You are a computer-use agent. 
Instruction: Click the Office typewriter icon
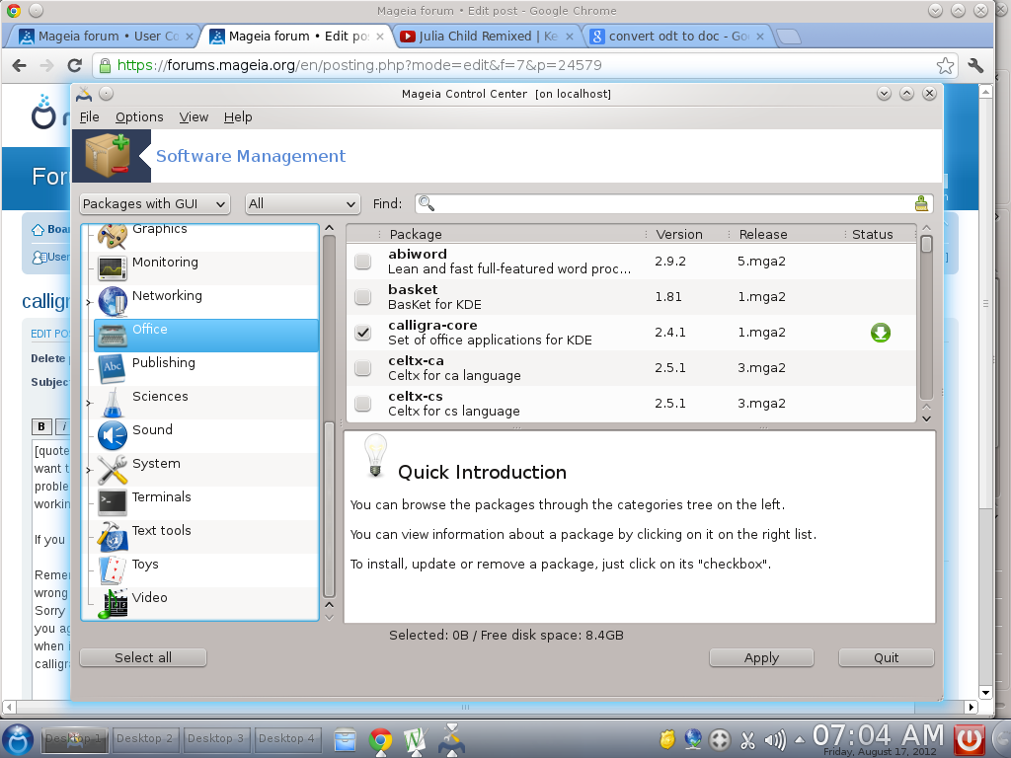pos(113,336)
